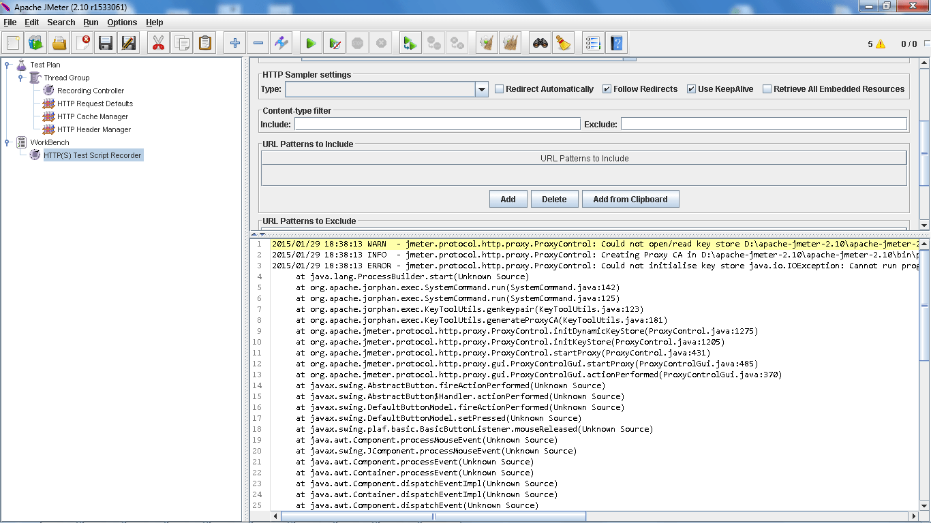Disable Follow Redirects
Image resolution: width=931 pixels, height=523 pixels.
tap(606, 88)
